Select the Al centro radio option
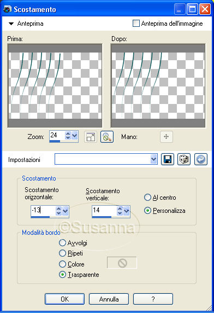The height and width of the screenshot is (313, 214). pos(147,198)
